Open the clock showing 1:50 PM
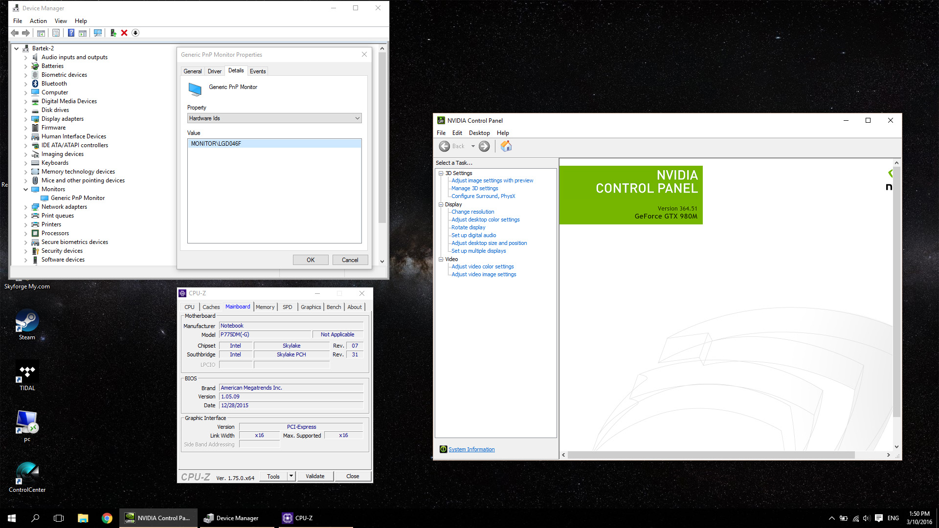Screen dimensions: 939x528 point(919,518)
